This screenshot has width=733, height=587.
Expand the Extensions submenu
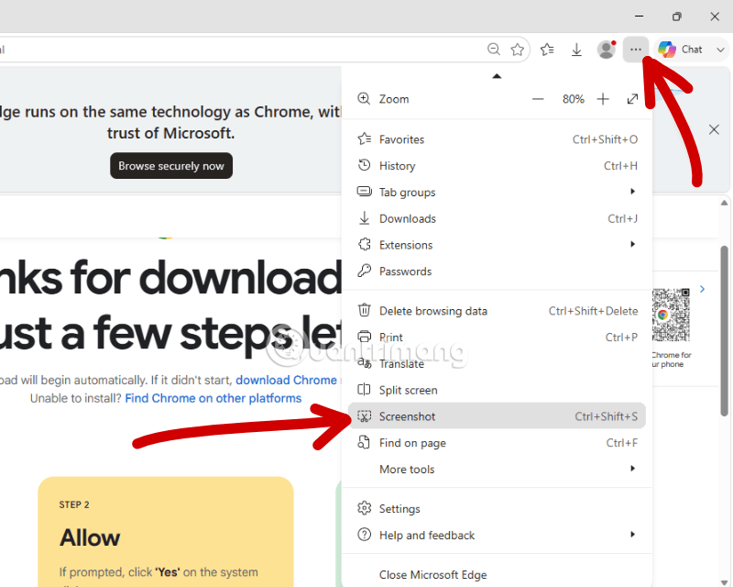[x=497, y=245]
